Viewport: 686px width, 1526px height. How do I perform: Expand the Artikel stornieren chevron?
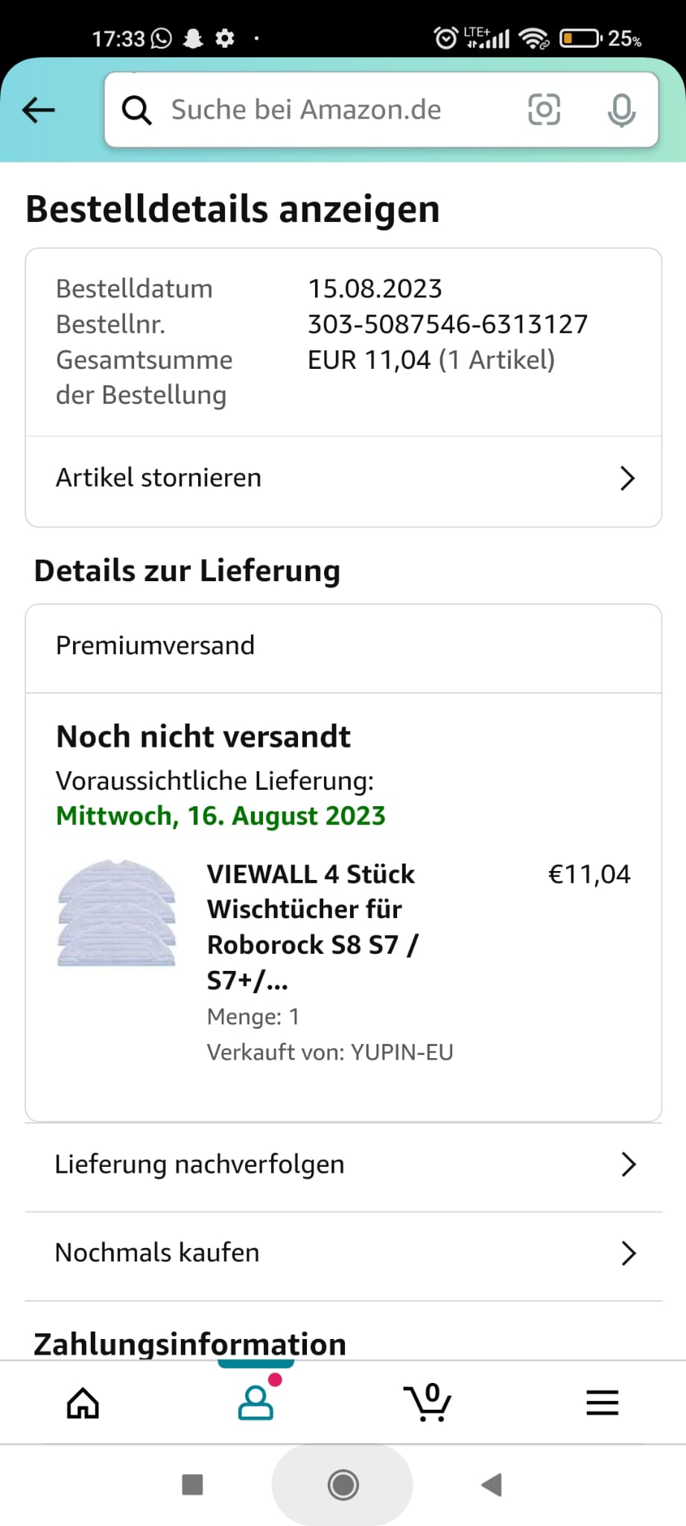(x=627, y=478)
